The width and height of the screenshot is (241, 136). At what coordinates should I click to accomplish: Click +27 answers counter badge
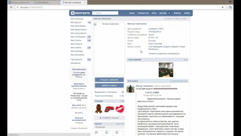(89, 48)
